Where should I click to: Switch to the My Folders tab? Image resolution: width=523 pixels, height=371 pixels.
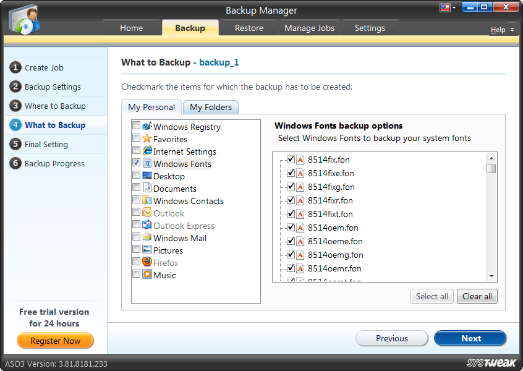[210, 106]
